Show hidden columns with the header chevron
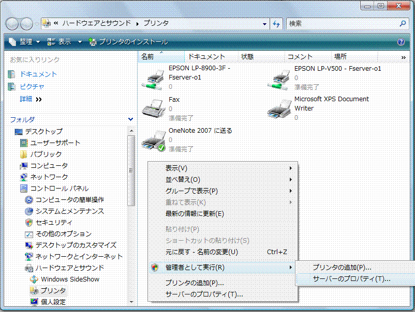The width and height of the screenshot is (415, 312). point(404,57)
